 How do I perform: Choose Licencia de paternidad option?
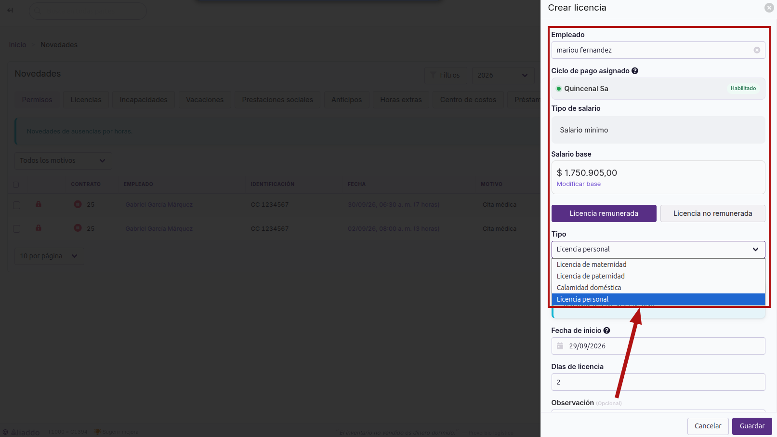(658, 276)
